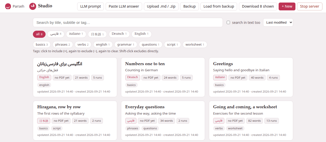Click basics tag on Numbers card
The image size is (326, 142).
pos(131,85)
